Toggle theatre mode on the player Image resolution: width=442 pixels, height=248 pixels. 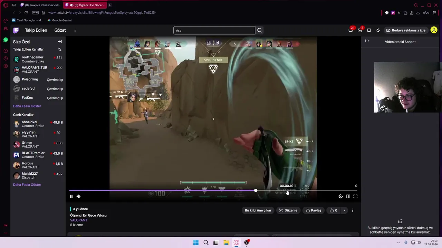pyautogui.click(x=348, y=196)
